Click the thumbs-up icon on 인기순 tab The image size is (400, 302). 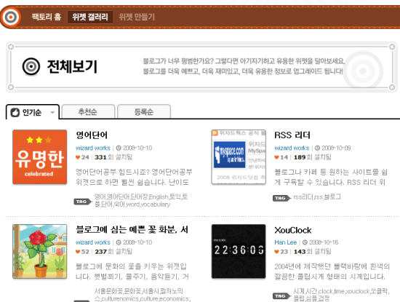15,112
